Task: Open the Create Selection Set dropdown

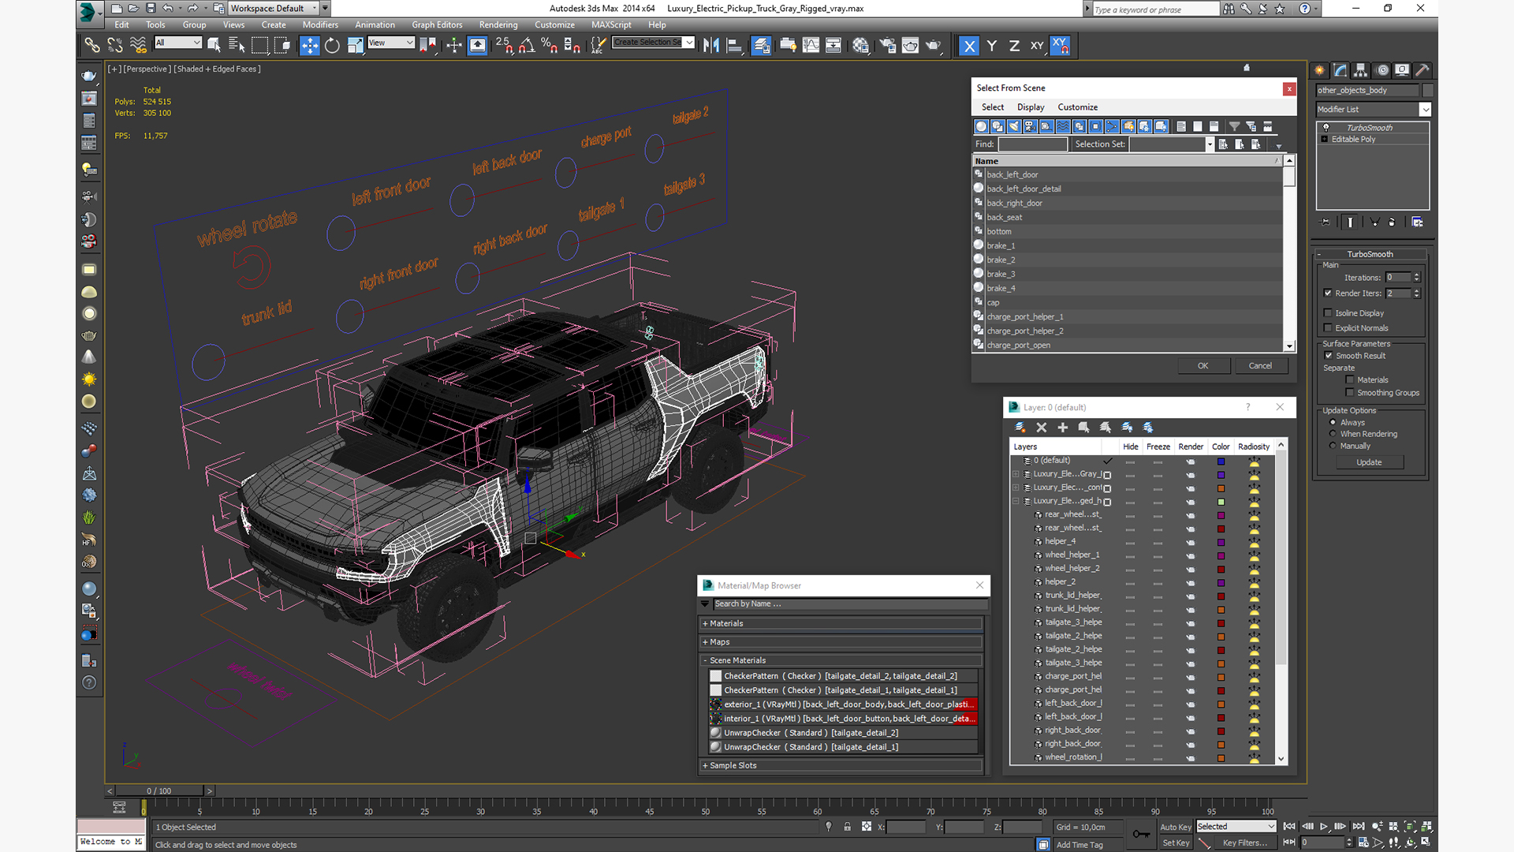Action: pyautogui.click(x=689, y=43)
